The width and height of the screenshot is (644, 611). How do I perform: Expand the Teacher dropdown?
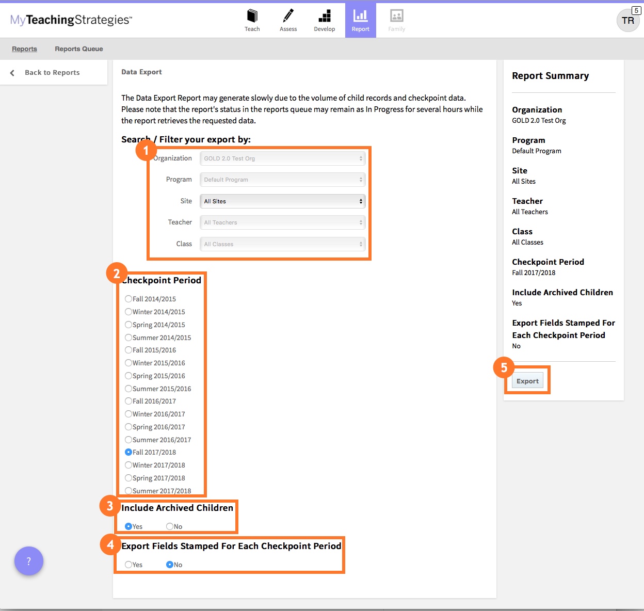point(282,222)
